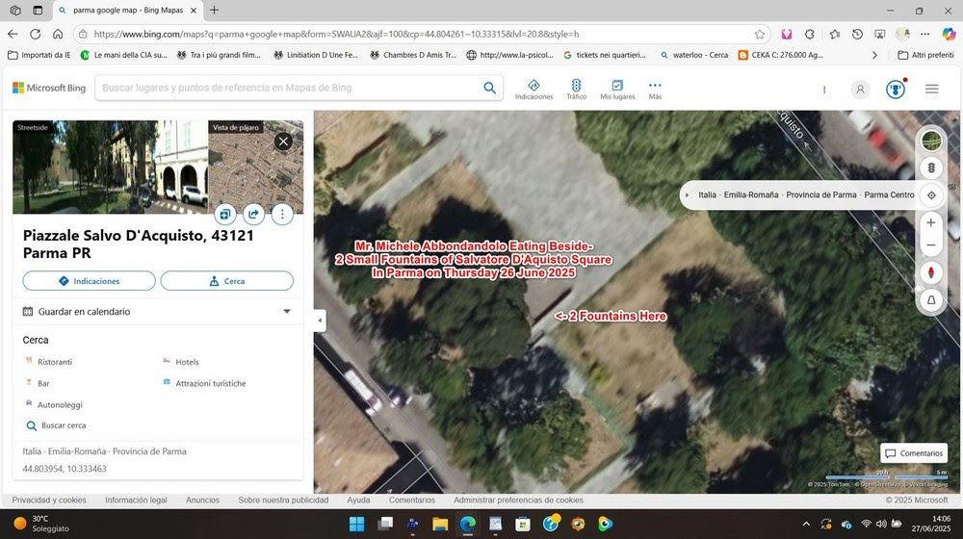Click the Indicaciones button on place card
Image resolution: width=963 pixels, height=539 pixels.
coord(89,281)
